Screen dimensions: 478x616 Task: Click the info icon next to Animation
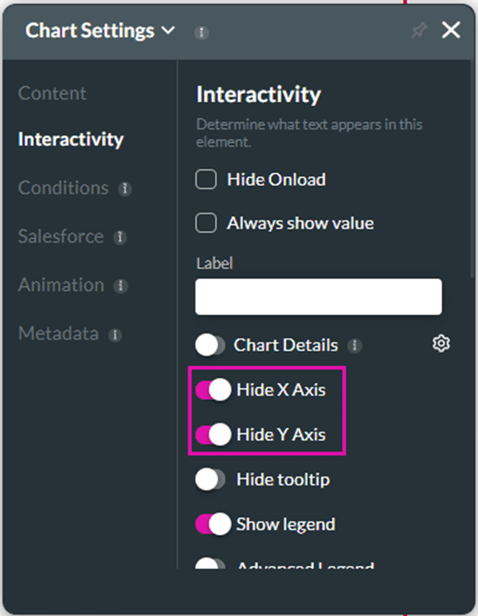[120, 286]
